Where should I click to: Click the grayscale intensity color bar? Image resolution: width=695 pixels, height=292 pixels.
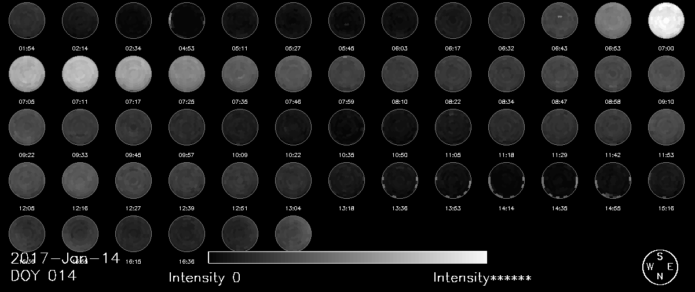(x=348, y=257)
